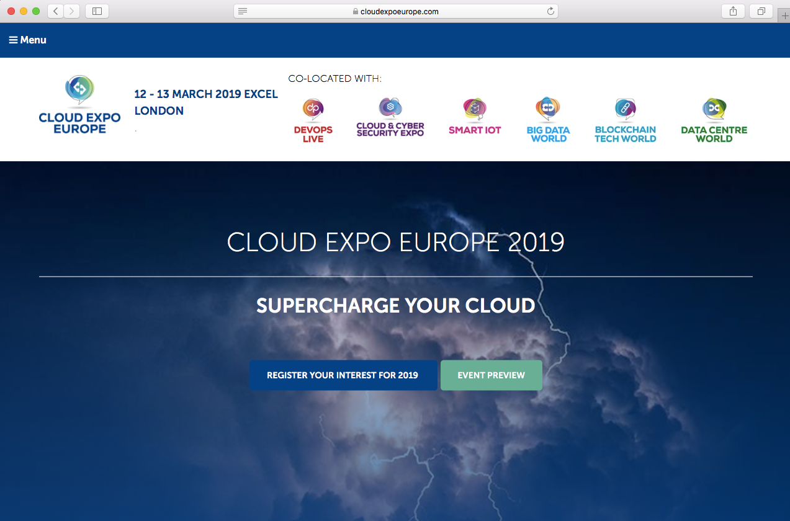The height and width of the screenshot is (521, 790).
Task: Click the Cloud Expo Europe logo
Action: (79, 104)
